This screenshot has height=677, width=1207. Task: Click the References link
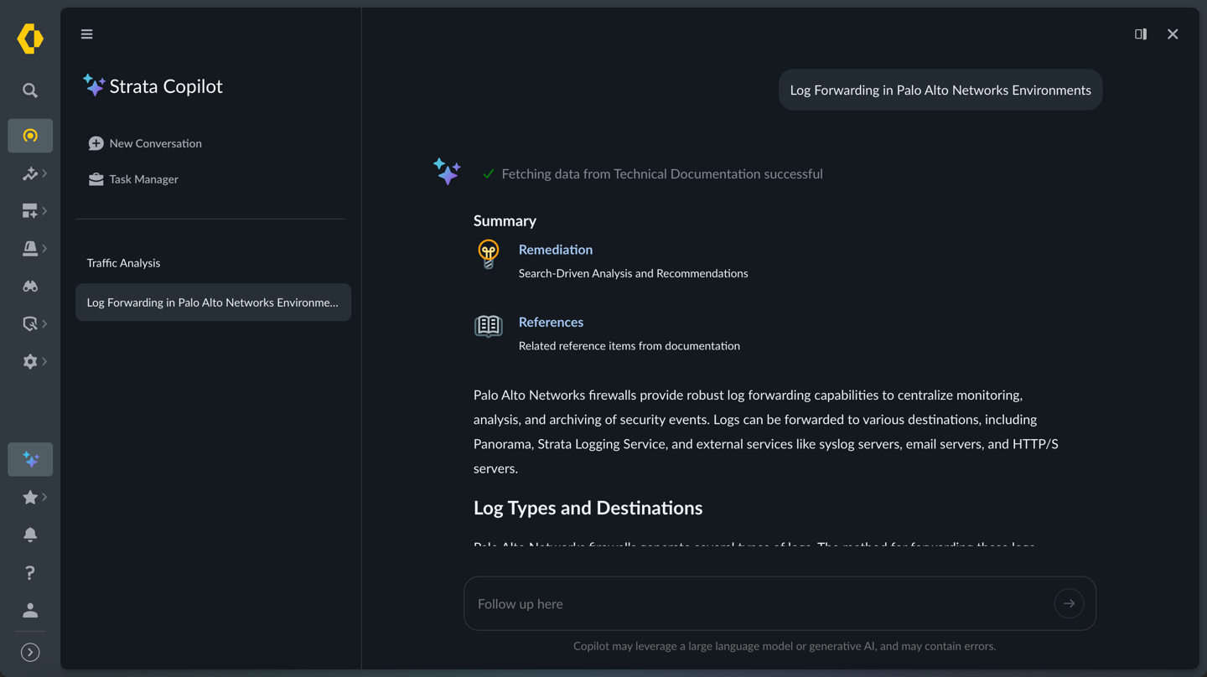tap(551, 322)
